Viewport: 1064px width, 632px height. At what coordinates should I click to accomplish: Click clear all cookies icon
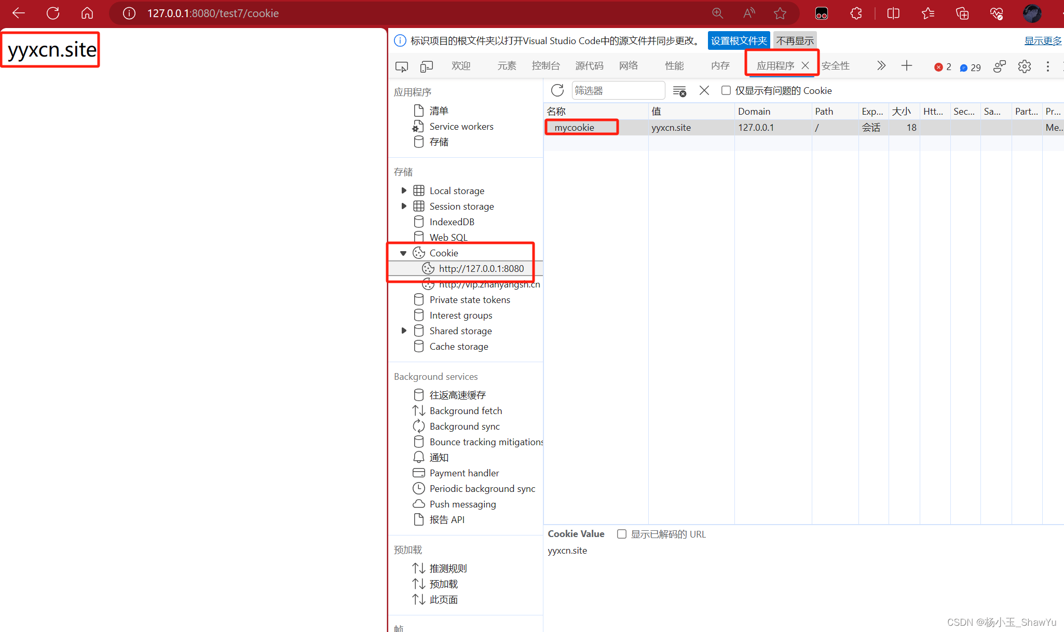tap(679, 91)
